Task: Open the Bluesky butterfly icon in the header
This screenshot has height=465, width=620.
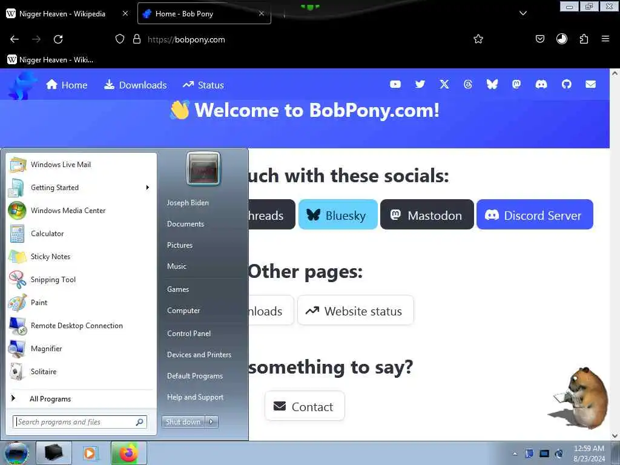Action: point(492,84)
